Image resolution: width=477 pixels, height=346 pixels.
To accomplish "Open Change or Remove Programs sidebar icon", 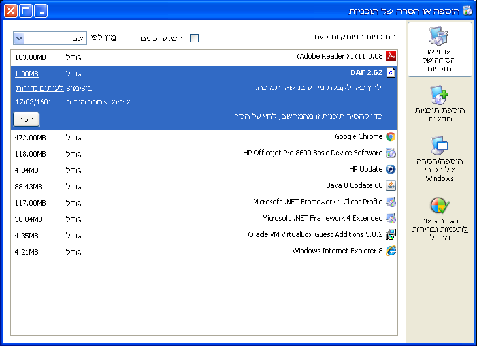I will pos(438,35).
